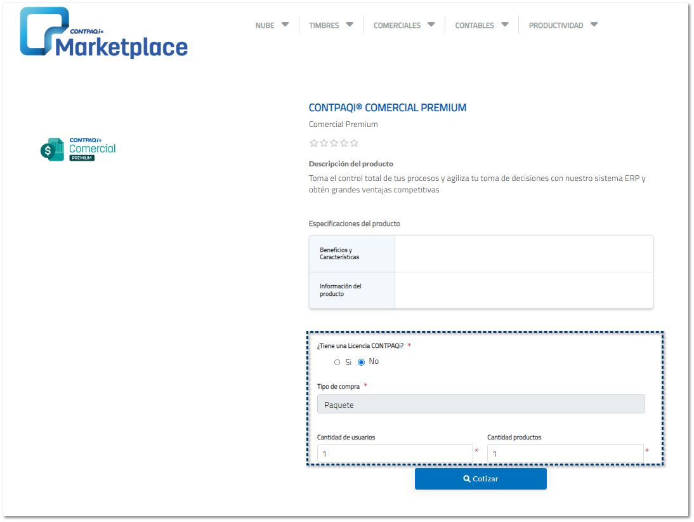Click the second rating star

pos(324,143)
